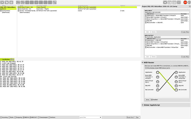The height and width of the screenshot is (119, 191).
Task: Toggle the Enabled checkbox for router connection
Action: 152,100
